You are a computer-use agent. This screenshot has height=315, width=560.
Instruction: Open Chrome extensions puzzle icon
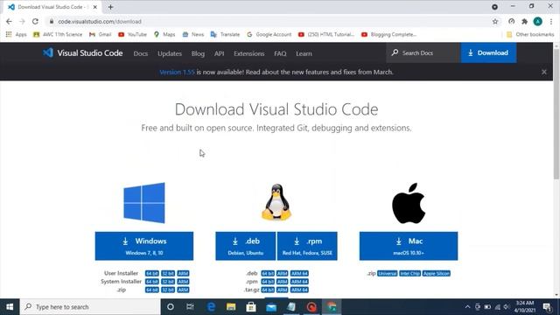click(524, 21)
